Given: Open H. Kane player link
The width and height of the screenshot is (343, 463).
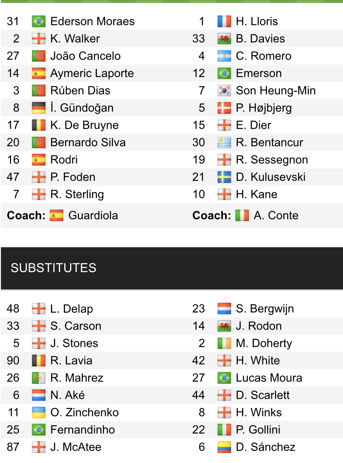Looking at the screenshot, I should click(x=256, y=195).
